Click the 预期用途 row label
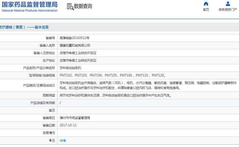This screenshot has width=239, height=147. pyautogui.click(x=49, y=96)
